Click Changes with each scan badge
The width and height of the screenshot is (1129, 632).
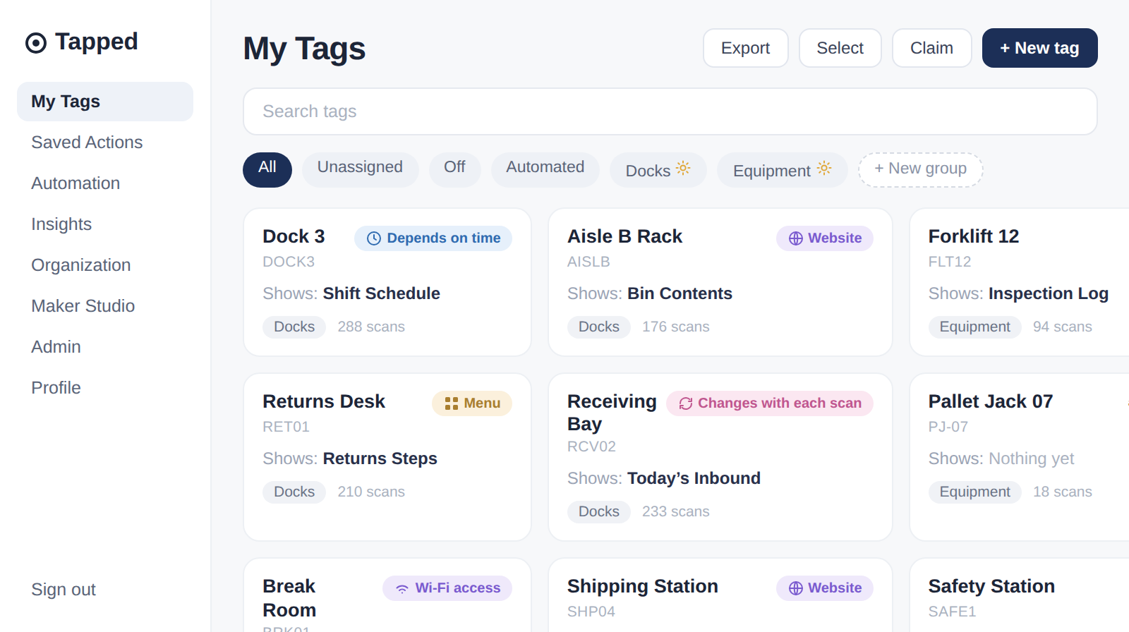point(770,403)
